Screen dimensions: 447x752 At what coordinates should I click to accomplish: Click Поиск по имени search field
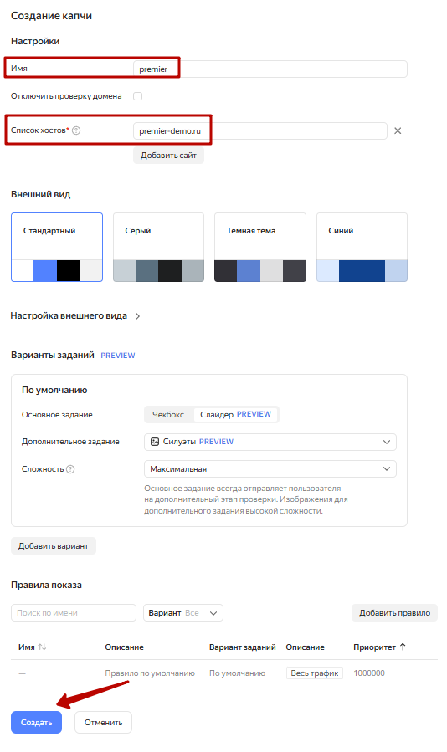pyautogui.click(x=74, y=613)
